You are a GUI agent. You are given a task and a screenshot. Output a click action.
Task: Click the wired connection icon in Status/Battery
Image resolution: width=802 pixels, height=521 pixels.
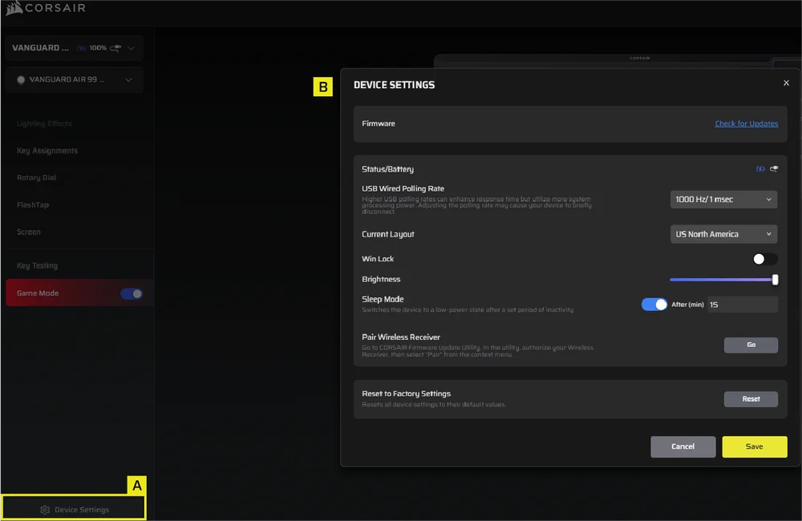773,169
